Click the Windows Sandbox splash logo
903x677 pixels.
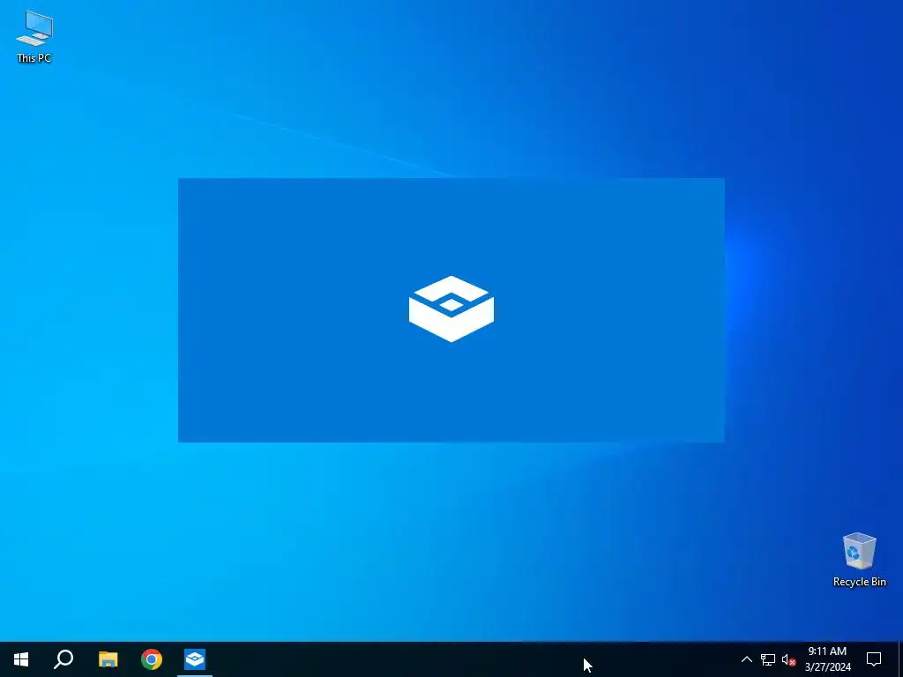click(x=451, y=309)
